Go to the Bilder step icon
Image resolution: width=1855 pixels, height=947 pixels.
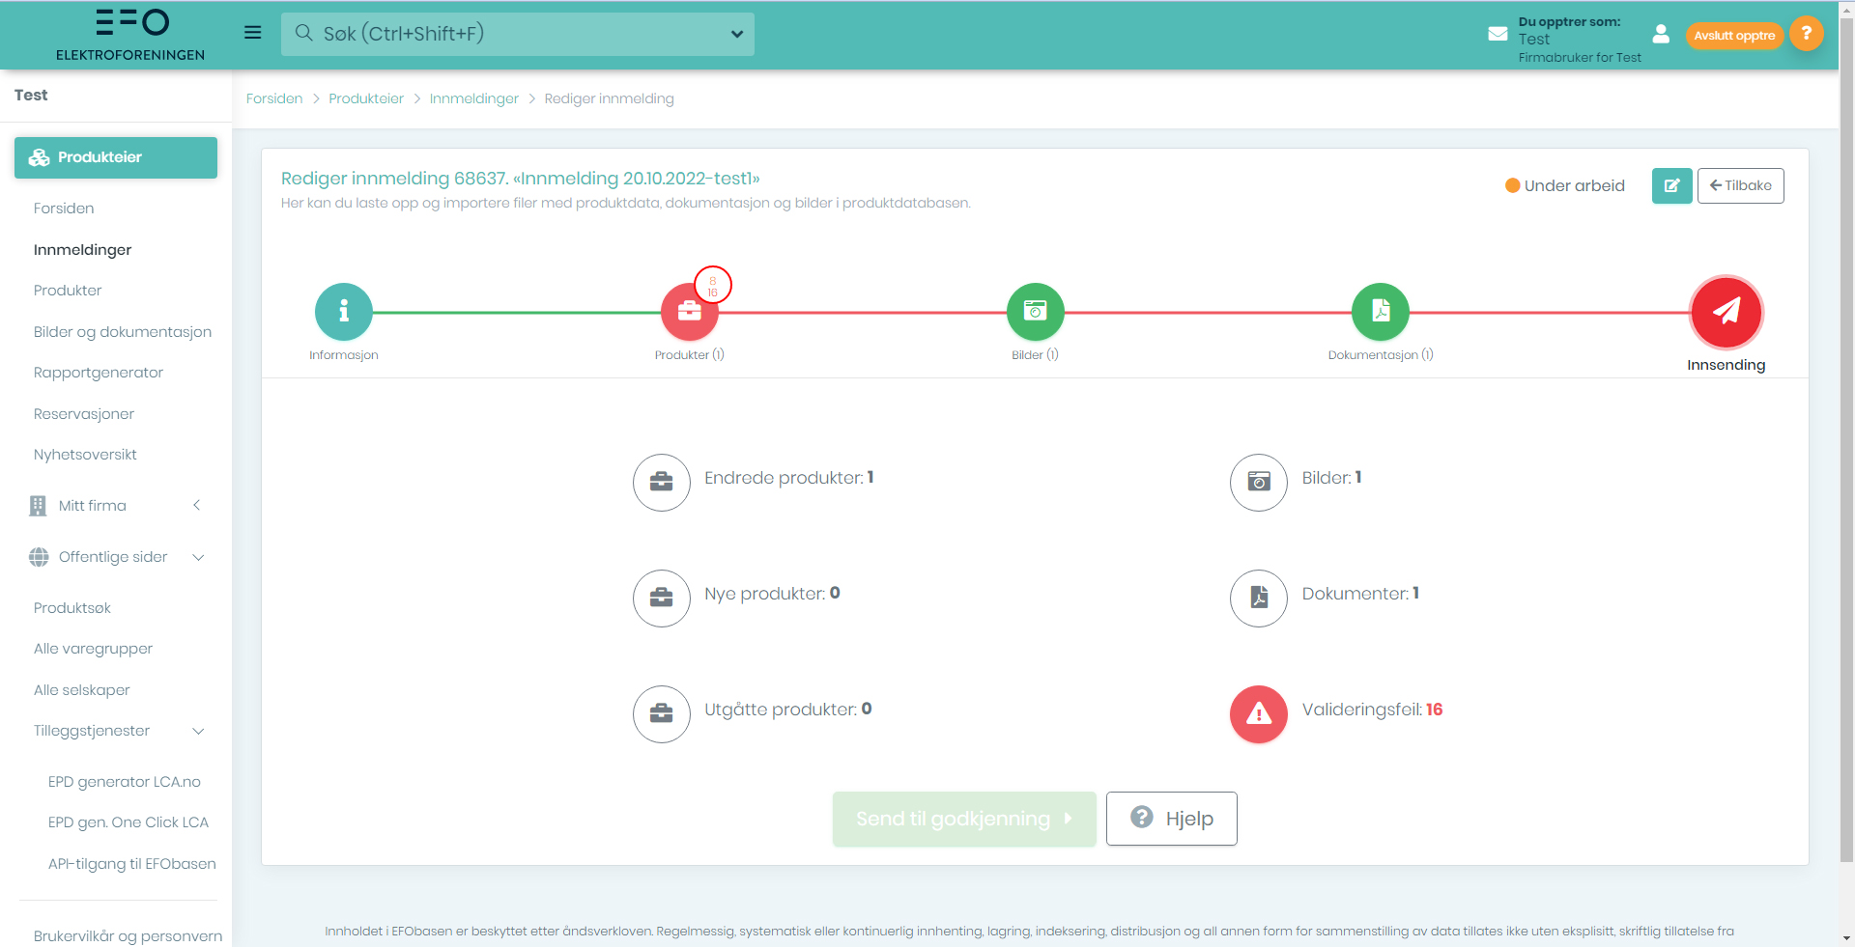[1035, 312]
